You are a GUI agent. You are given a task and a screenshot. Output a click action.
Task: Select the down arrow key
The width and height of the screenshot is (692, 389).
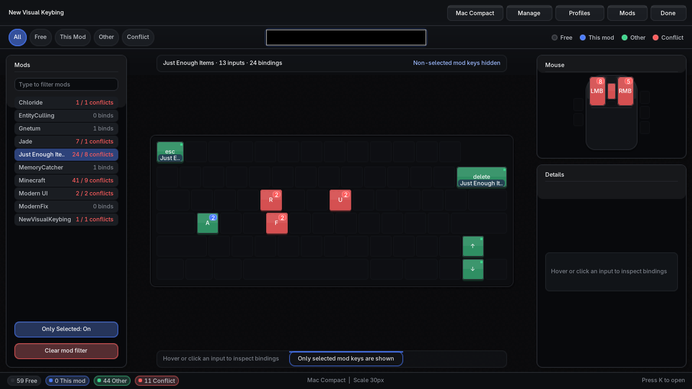coord(473,269)
